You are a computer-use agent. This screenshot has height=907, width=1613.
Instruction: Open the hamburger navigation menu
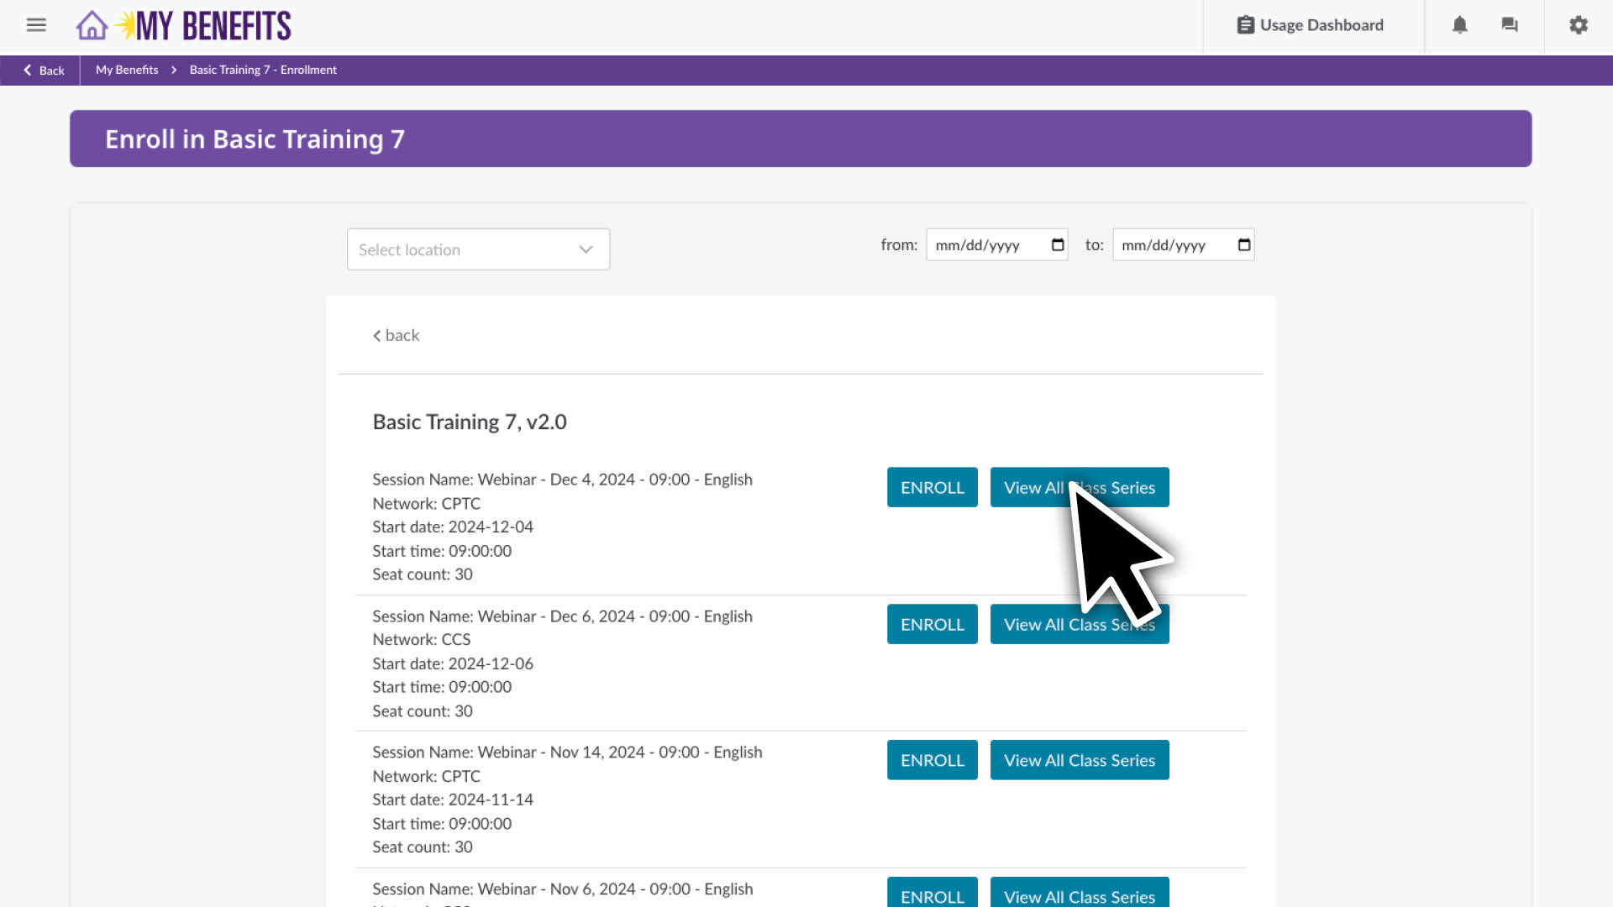click(36, 24)
